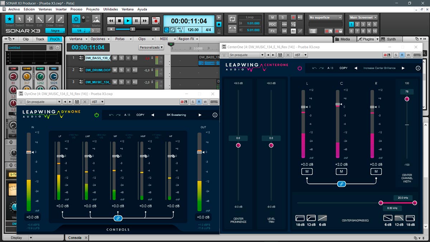Screen dimensions: 430x242
Task: Save preset in CenterOne window toolbar
Action: 280,55
